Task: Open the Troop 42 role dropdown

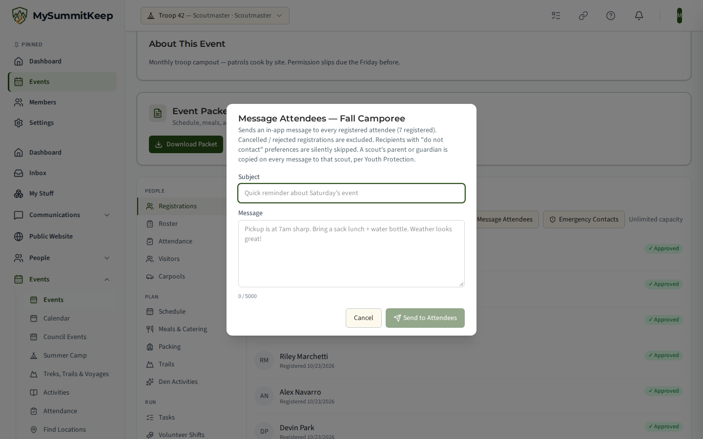Action: 215,16
